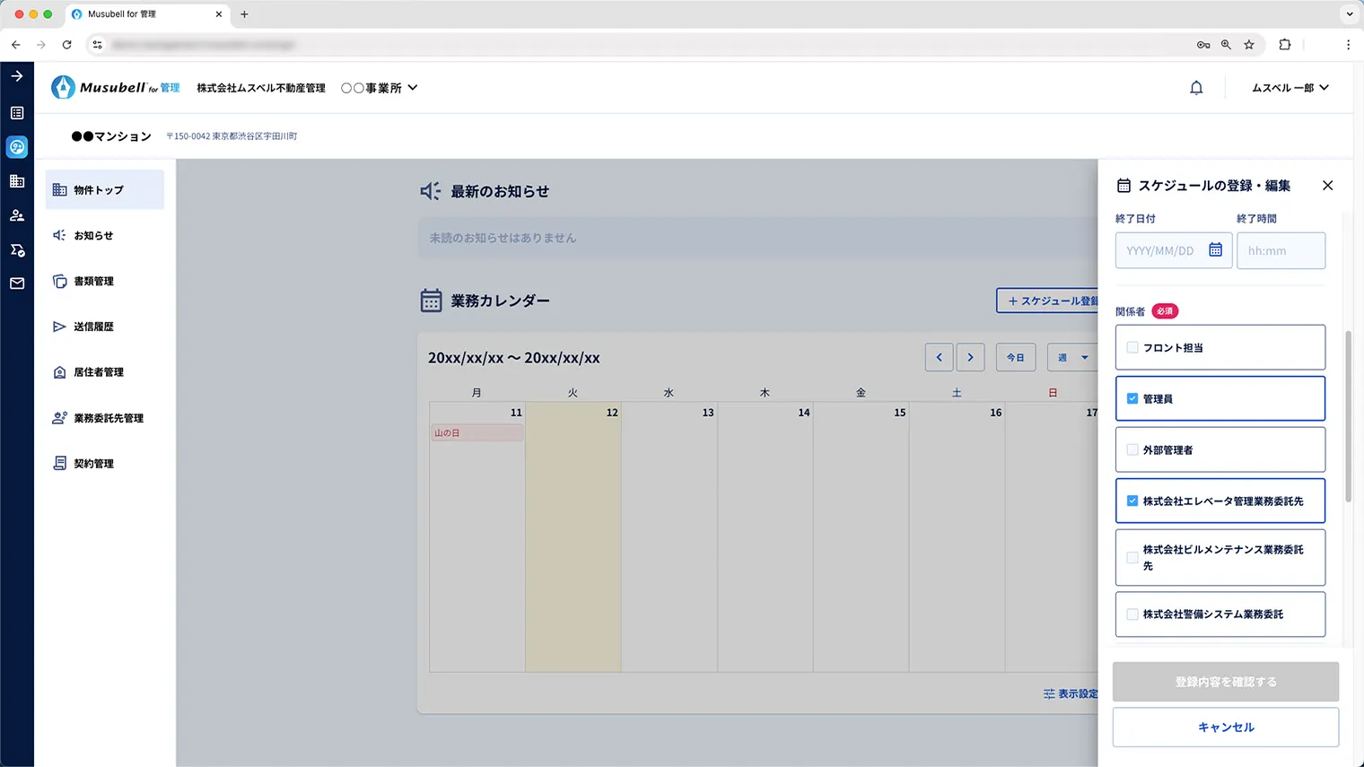Expand the collapsed navigation rail arrow
Viewport: 1364px width, 767px height.
(x=16, y=76)
